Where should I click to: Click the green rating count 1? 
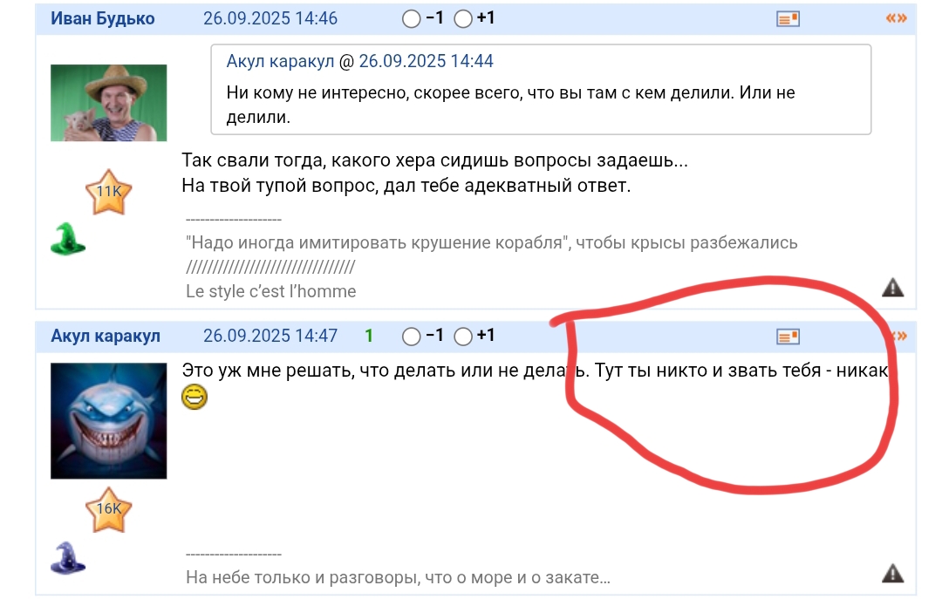tap(369, 336)
